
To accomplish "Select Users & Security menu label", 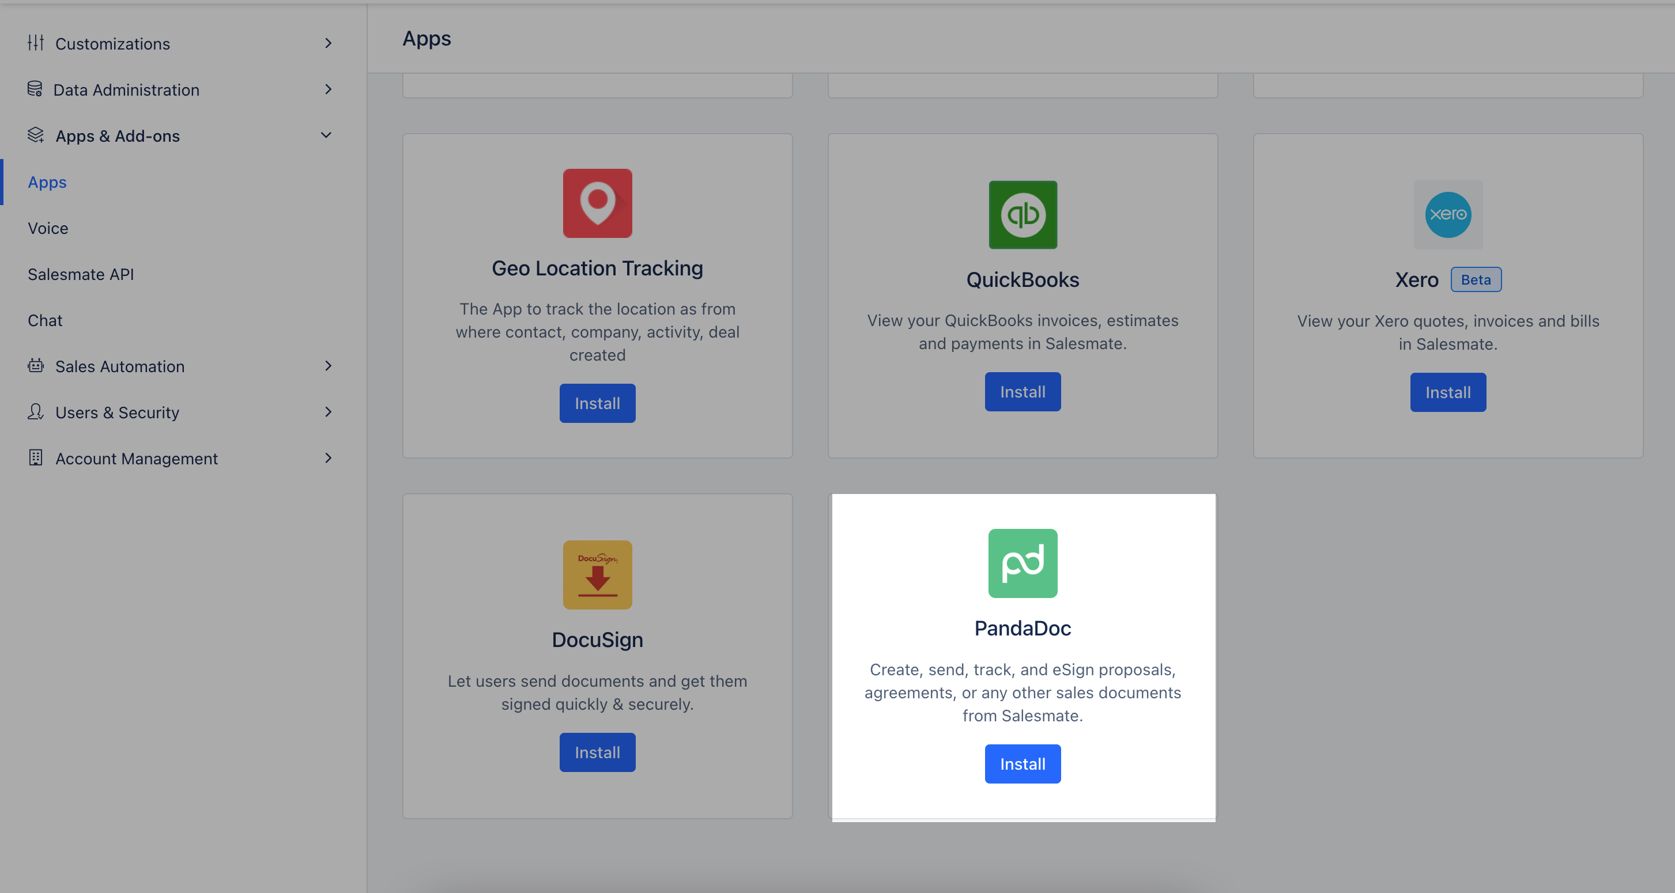I will click(x=117, y=413).
